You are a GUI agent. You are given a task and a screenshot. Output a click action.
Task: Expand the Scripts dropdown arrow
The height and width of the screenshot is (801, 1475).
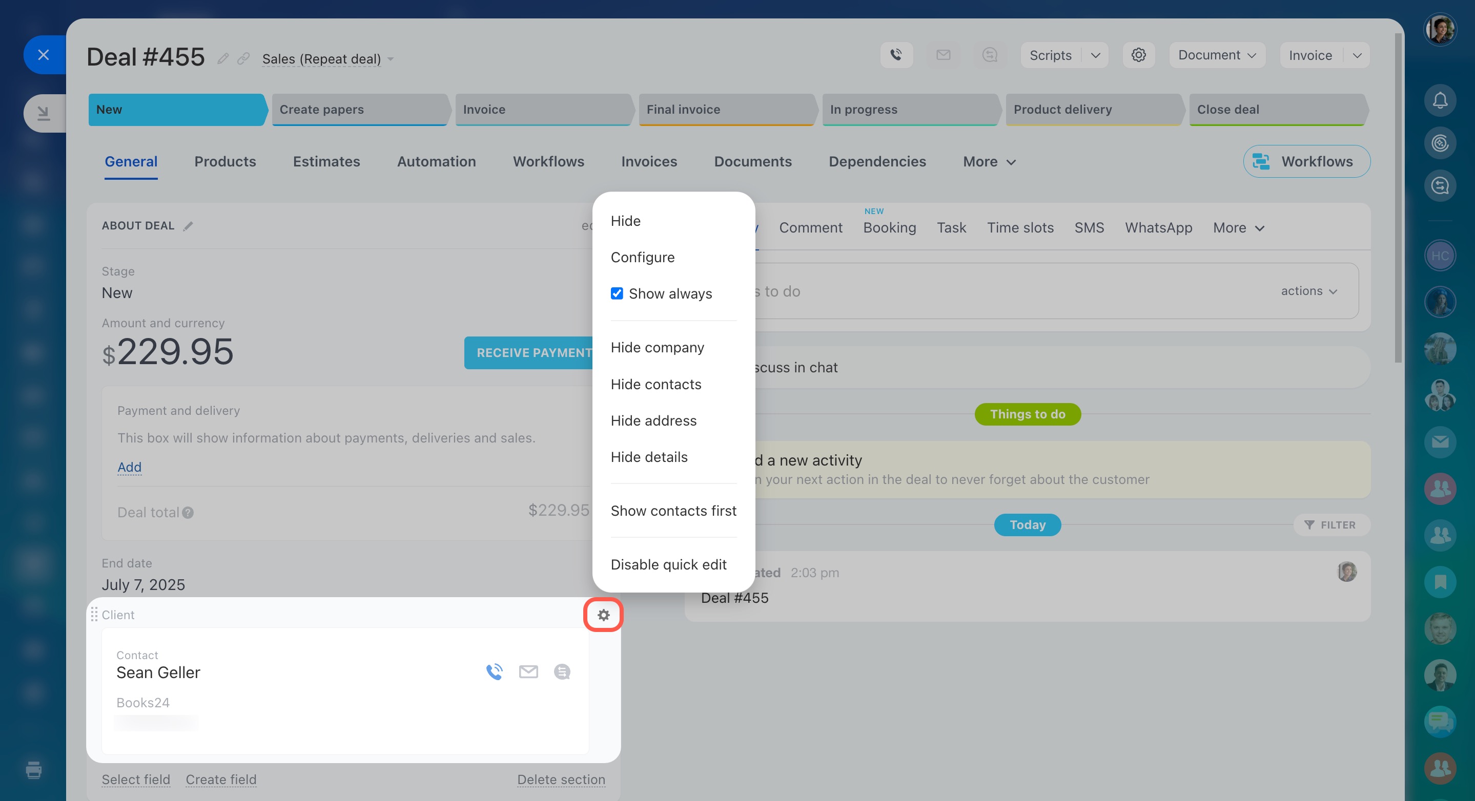[x=1095, y=55]
